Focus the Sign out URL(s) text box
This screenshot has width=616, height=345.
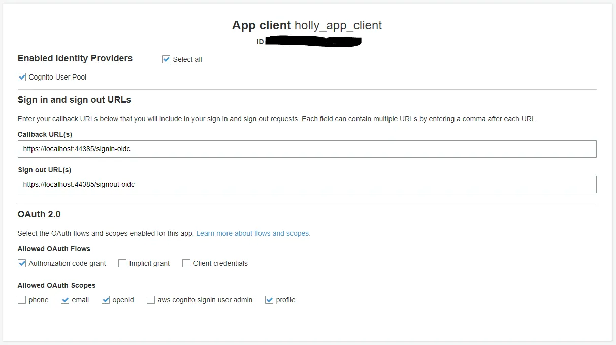[307, 184]
